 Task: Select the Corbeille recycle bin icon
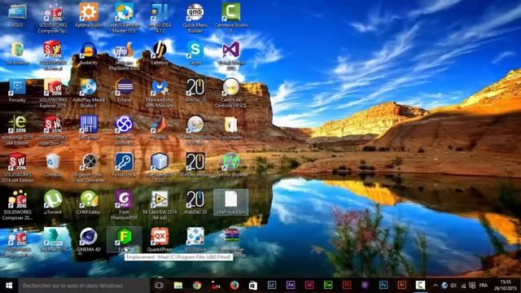[53, 164]
